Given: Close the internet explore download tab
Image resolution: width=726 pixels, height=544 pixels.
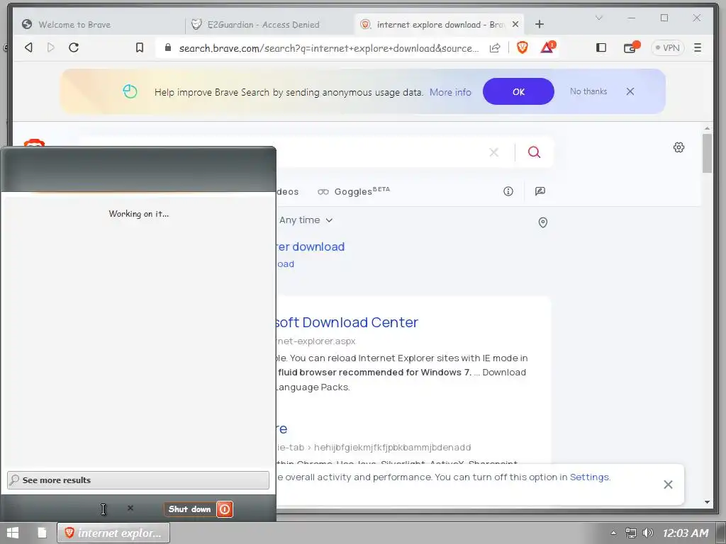Looking at the screenshot, I should (x=515, y=24).
